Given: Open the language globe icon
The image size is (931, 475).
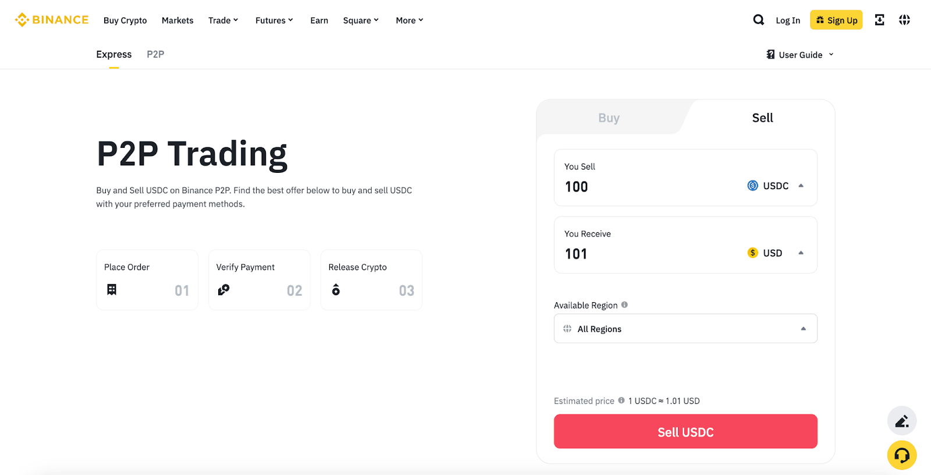Looking at the screenshot, I should click(904, 20).
